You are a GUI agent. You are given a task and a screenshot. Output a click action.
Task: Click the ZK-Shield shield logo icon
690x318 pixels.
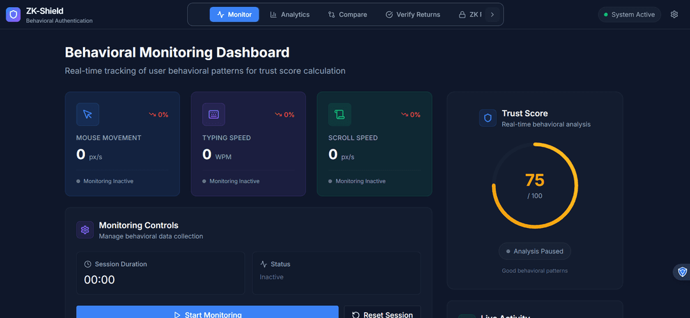(13, 15)
